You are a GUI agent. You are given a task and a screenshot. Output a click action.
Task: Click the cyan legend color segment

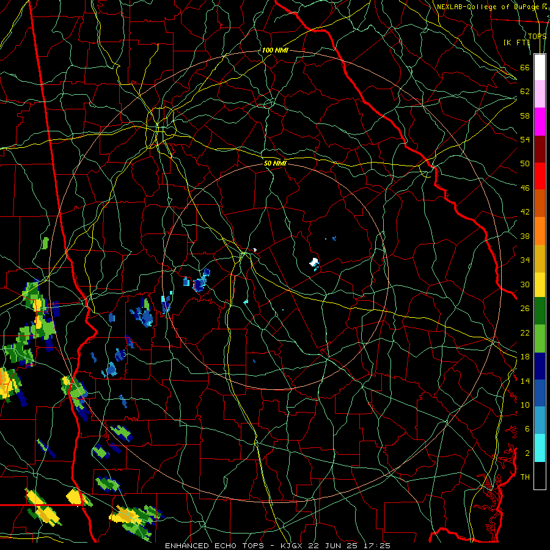pos(540,448)
